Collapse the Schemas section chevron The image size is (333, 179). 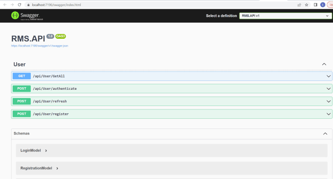pos(325,133)
